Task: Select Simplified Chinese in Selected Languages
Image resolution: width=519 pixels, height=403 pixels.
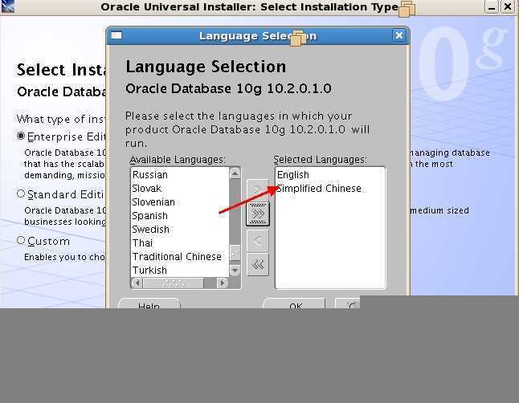Action: 330,189
